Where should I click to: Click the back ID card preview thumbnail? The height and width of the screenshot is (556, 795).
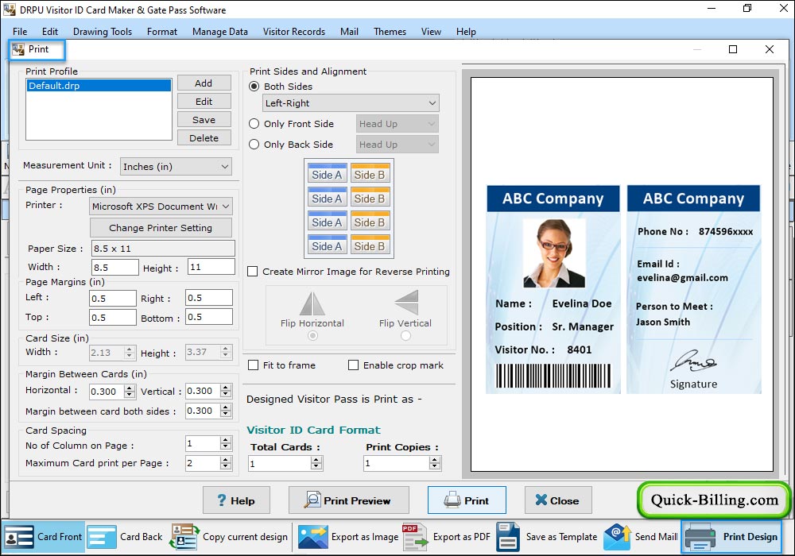tap(693, 290)
